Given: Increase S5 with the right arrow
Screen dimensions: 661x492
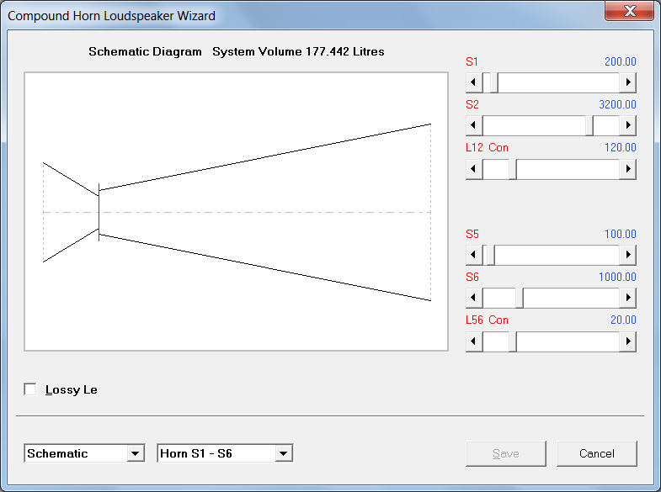Looking at the screenshot, I should 627,255.
